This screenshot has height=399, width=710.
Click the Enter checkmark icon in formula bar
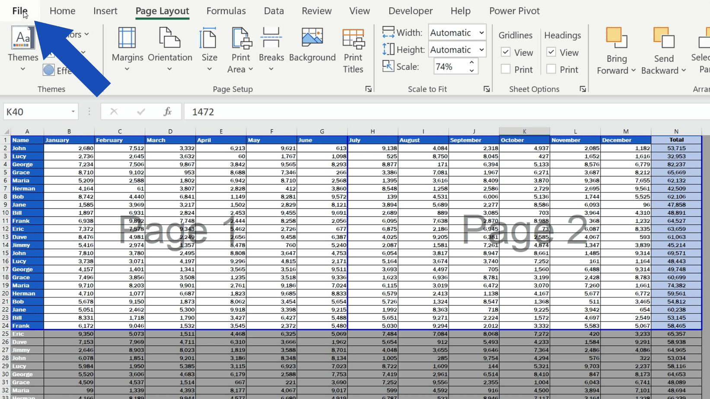click(x=141, y=112)
